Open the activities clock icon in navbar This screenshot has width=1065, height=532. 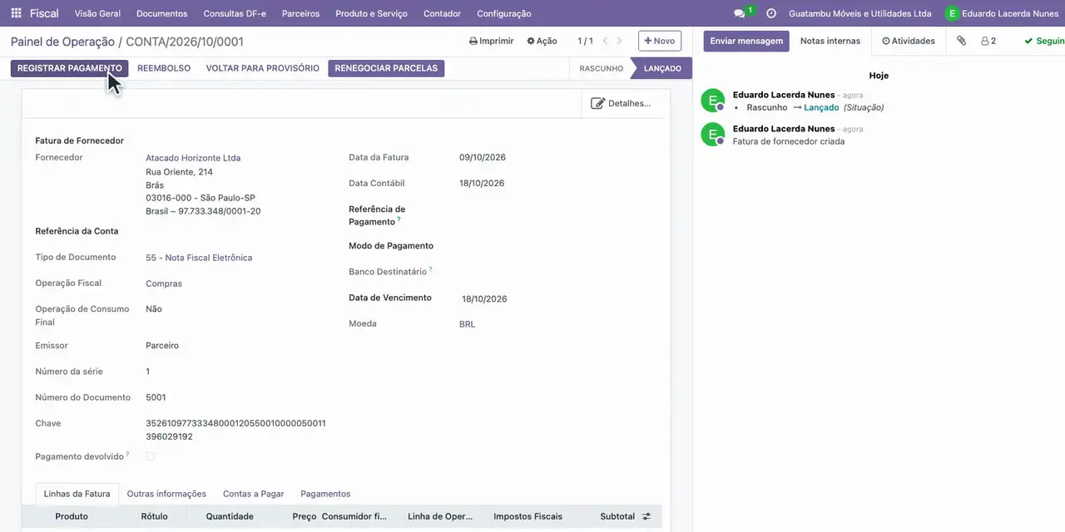pos(771,13)
